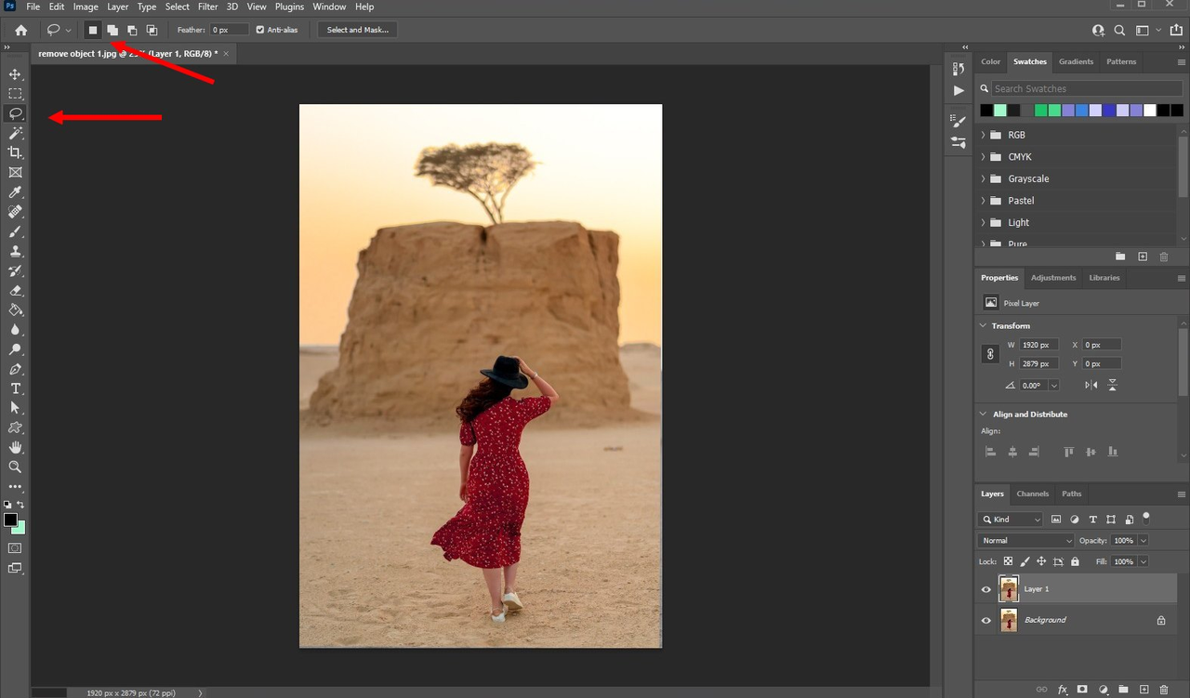Enable Subtract from selection mode
Image resolution: width=1190 pixels, height=698 pixels.
pos(131,29)
